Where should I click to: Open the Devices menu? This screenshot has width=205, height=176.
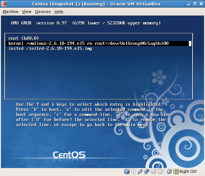coord(43,11)
